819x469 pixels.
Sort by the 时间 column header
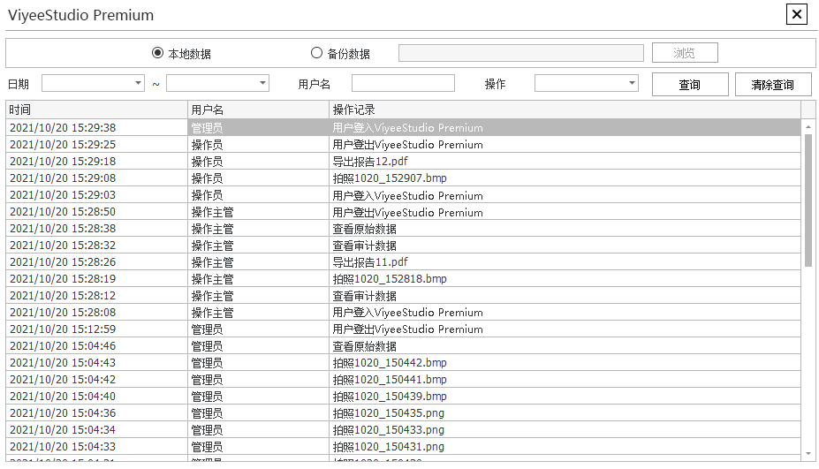click(96, 110)
